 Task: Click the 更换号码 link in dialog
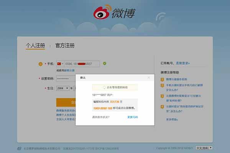(133, 117)
